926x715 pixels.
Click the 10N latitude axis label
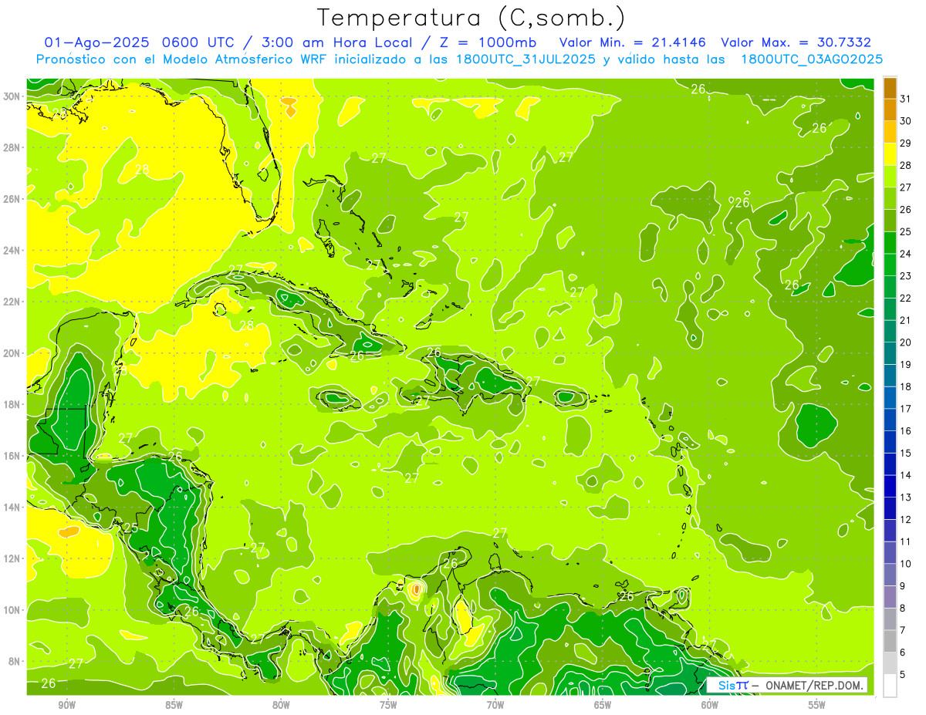pos(12,609)
